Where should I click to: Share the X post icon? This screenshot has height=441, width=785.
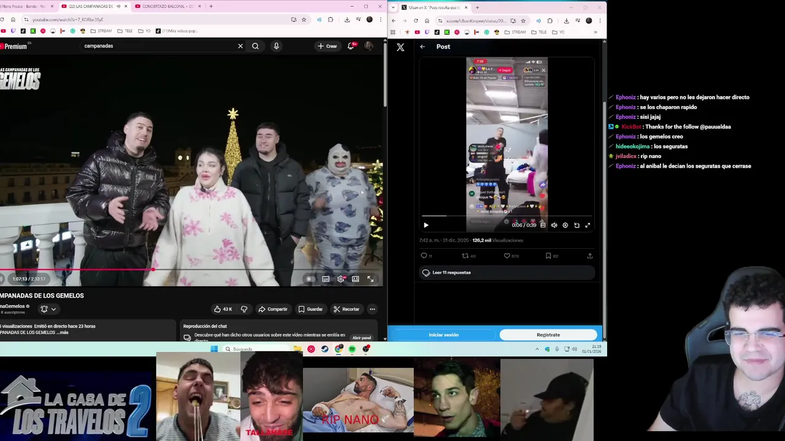[590, 256]
